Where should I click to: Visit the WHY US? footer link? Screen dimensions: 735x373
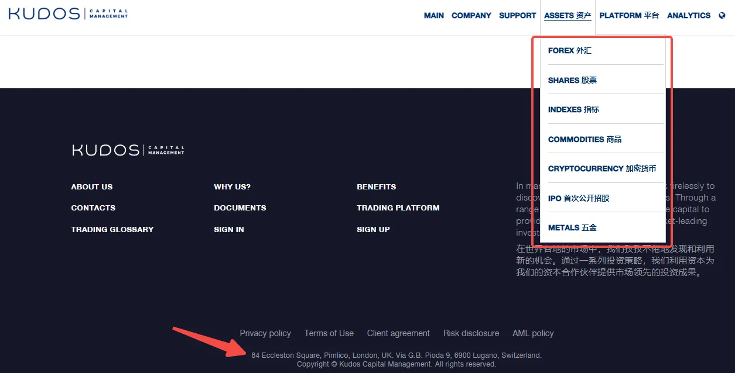tap(232, 187)
